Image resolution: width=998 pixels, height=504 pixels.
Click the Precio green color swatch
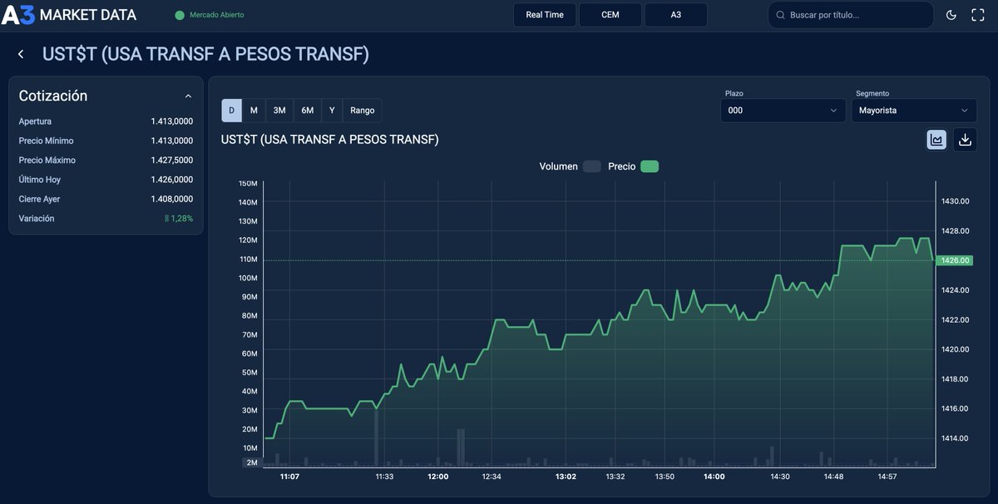click(x=650, y=166)
